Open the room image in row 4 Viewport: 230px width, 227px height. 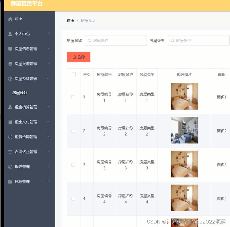[184, 198]
